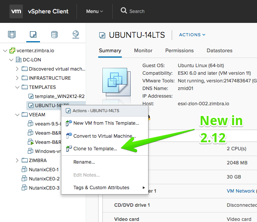The image size is (257, 222).
Task: Click the folder icon beside TEMPLATES
Action: coord(25,87)
